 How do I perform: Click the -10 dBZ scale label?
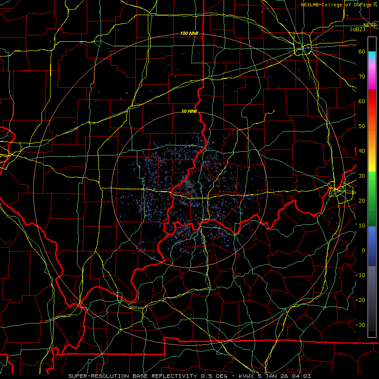point(360,275)
